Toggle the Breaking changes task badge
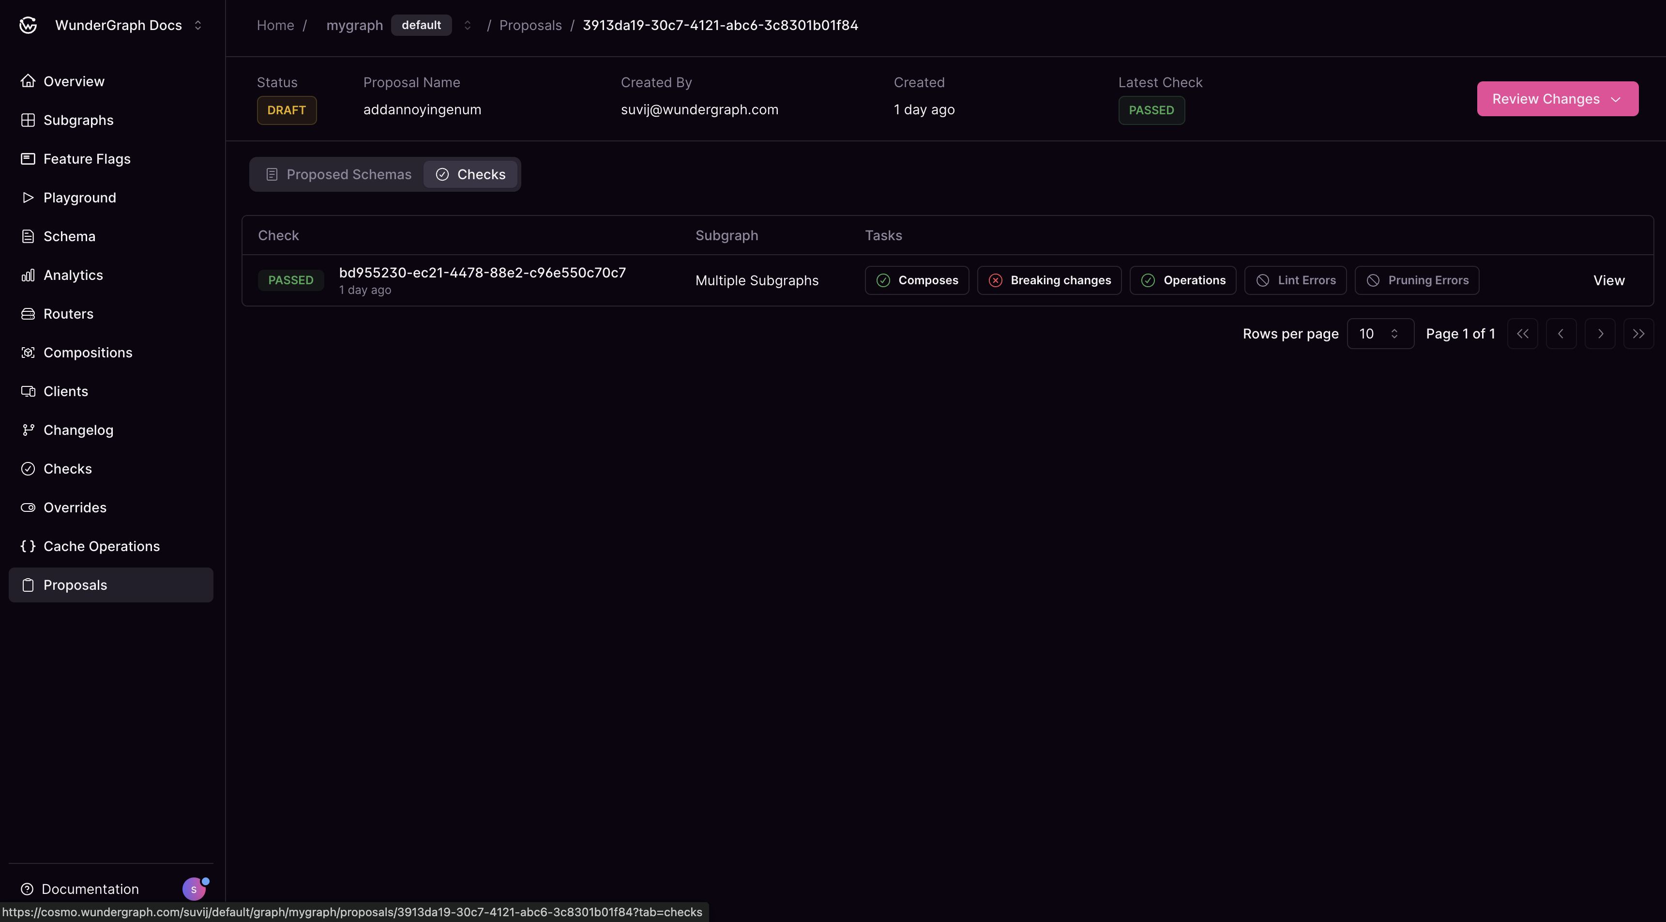 point(1049,279)
